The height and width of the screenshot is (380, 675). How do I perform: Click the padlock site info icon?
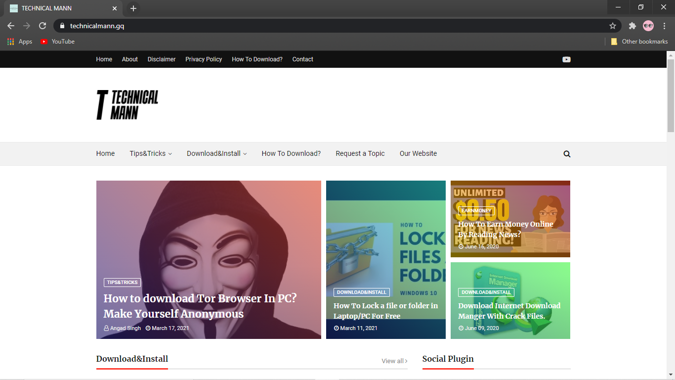(62, 26)
